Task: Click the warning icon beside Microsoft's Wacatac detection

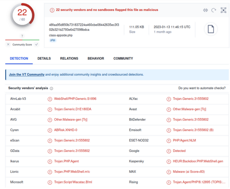Action: tap(50, 182)
